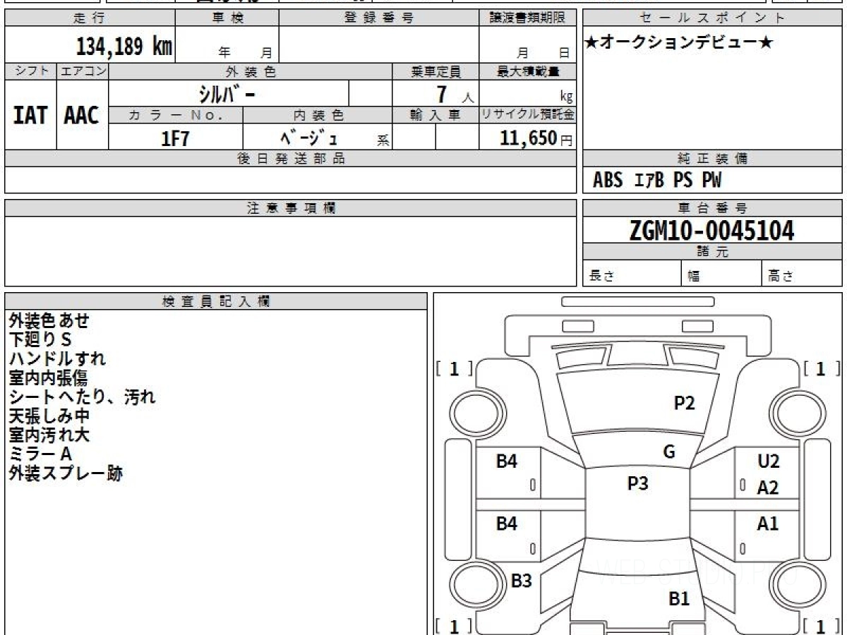Viewport: 847px width, 635px height.
Task: Click the inspector note 室内内張傷
Action: coord(49,377)
